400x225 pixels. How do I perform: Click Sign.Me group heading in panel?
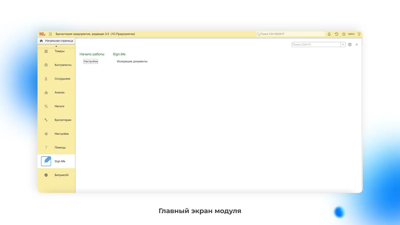(x=119, y=54)
